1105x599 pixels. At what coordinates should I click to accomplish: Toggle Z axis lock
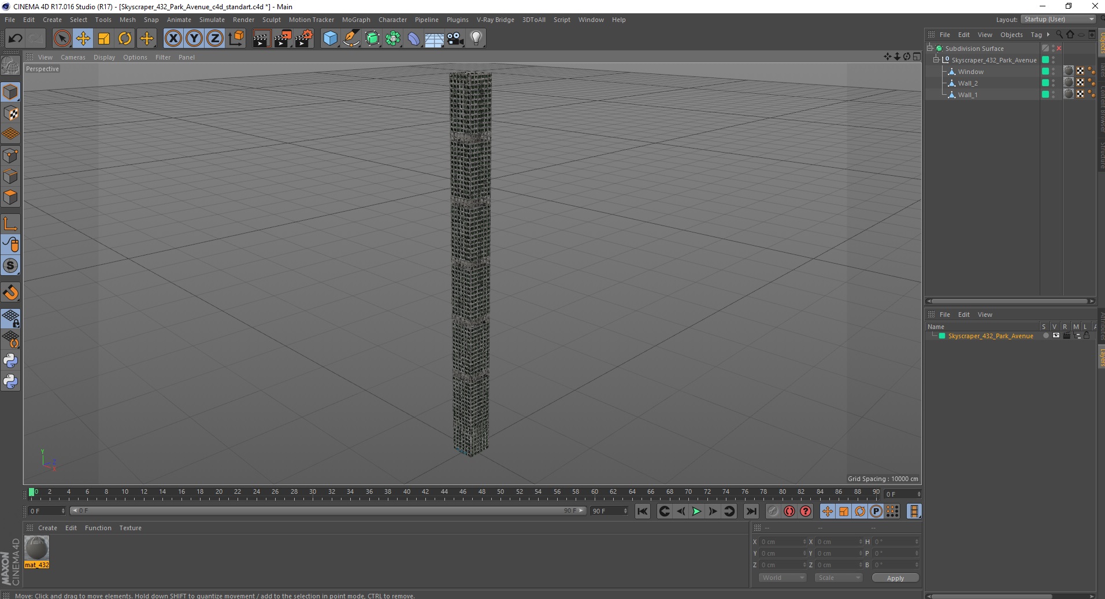215,39
